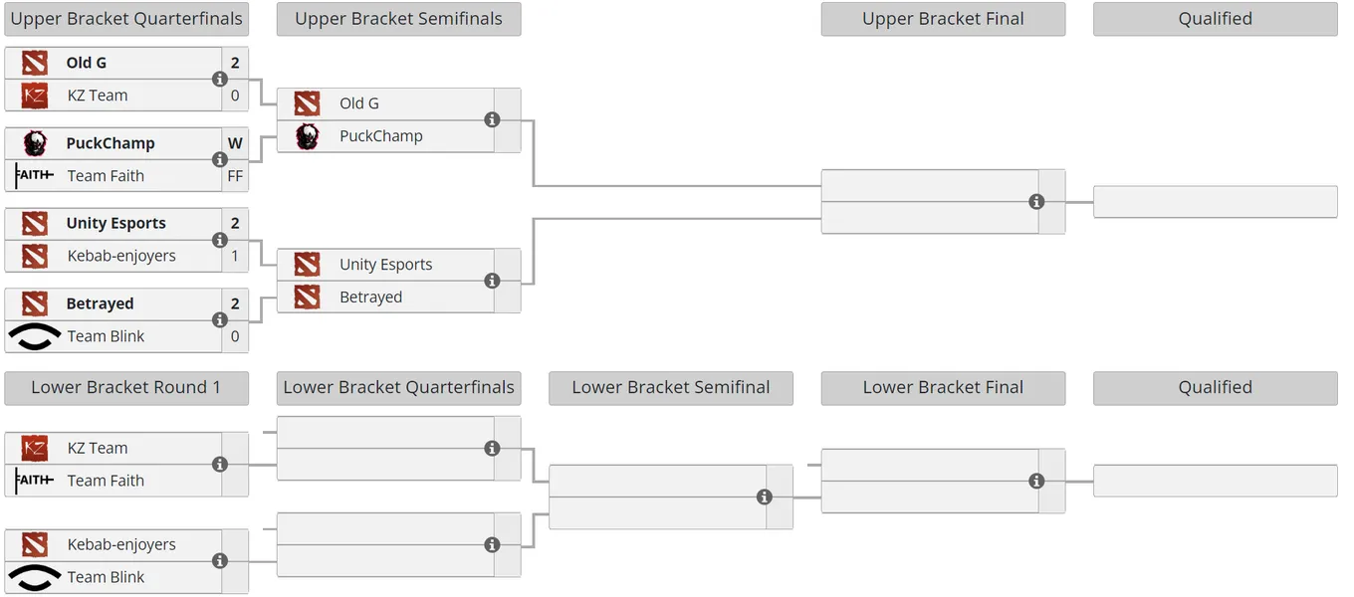Viewport: 1354px width, 597px height.
Task: Open the Lower Bracket Semifinal info icon
Action: pos(765,497)
